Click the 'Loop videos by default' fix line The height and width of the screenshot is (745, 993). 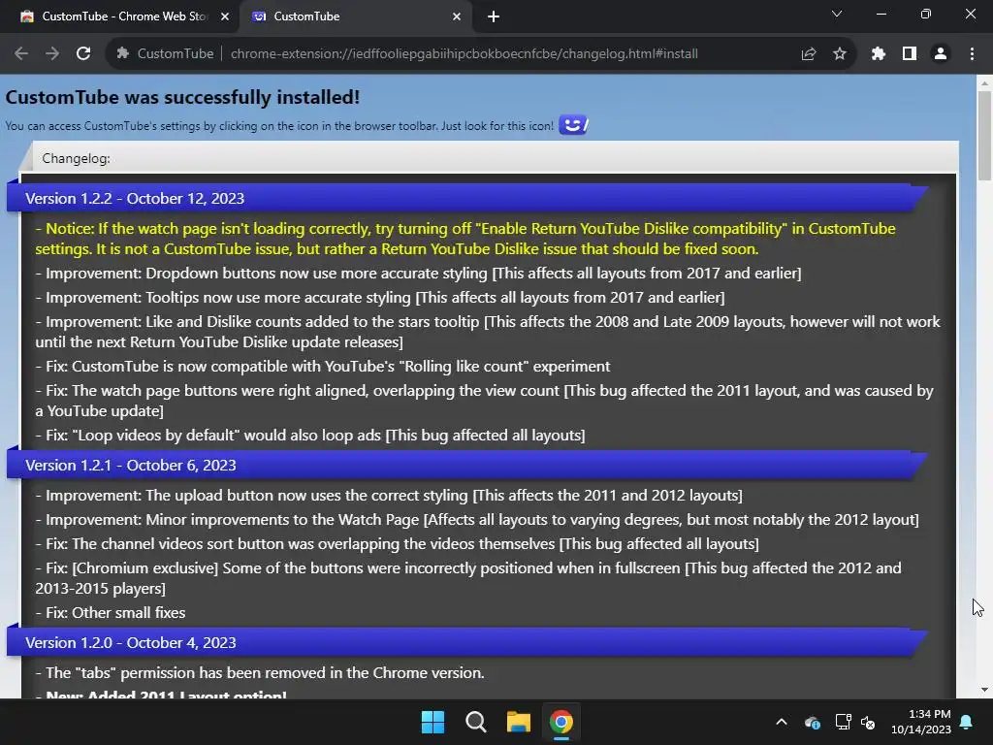pyautogui.click(x=310, y=436)
